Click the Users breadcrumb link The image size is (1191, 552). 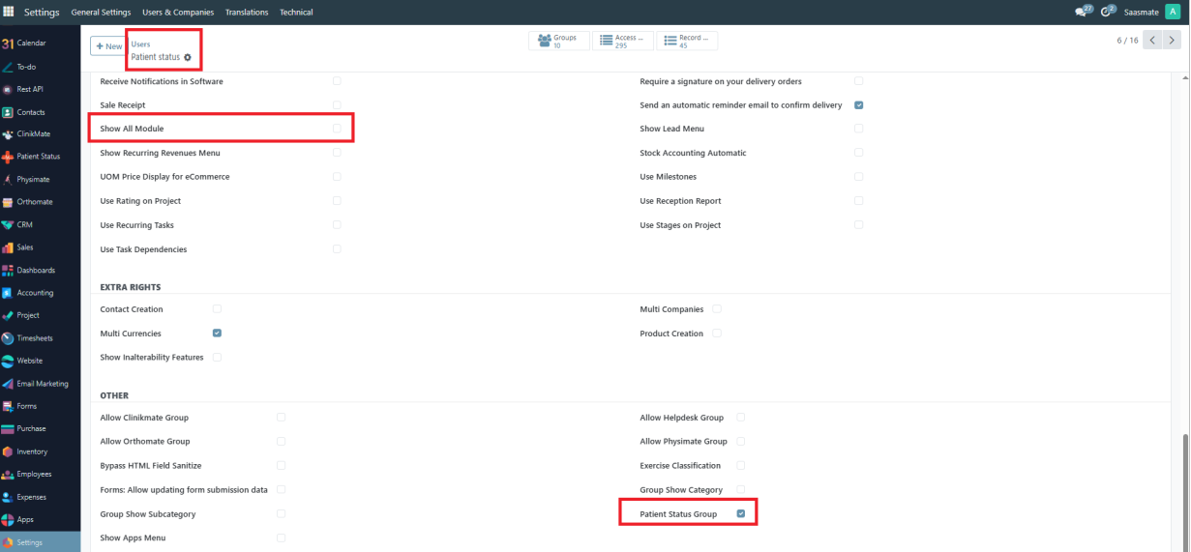click(140, 44)
